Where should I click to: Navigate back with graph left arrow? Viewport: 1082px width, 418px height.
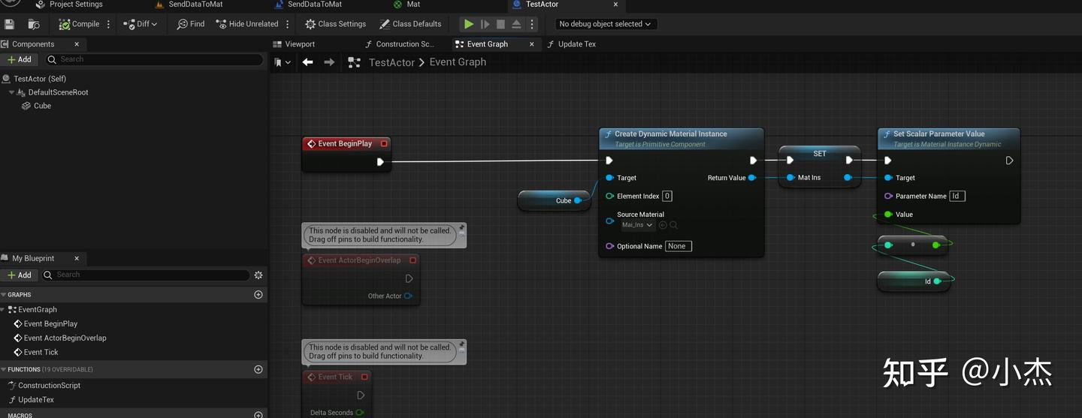(x=307, y=62)
